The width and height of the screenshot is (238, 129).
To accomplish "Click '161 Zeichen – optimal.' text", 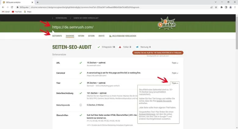I will (97, 93).
